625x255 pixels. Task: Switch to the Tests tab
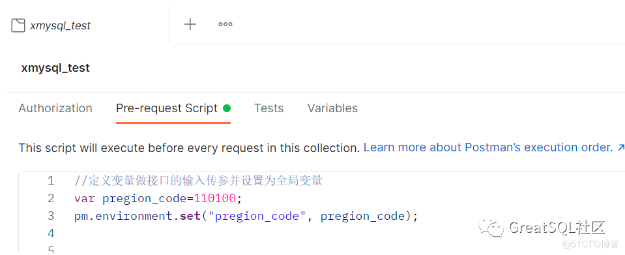pyautogui.click(x=269, y=108)
